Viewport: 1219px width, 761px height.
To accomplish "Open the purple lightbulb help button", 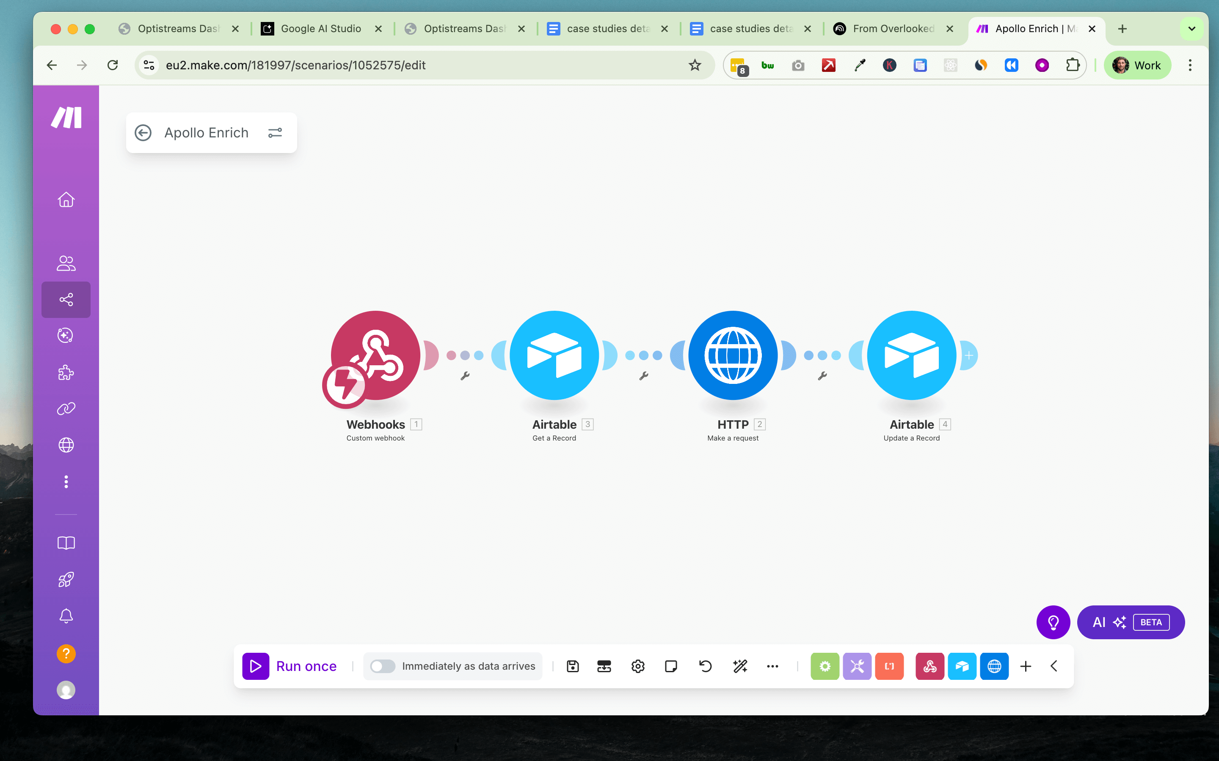I will [1053, 622].
